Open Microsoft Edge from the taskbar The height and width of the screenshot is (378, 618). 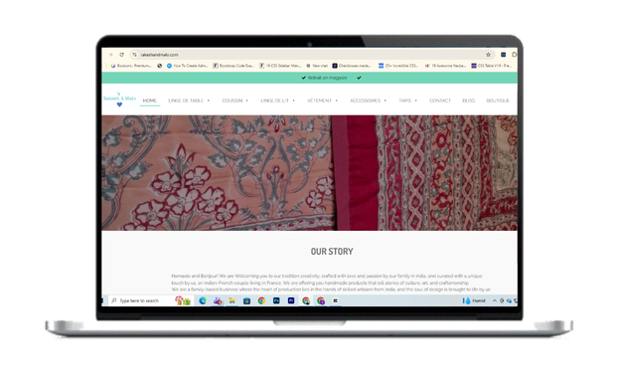[203, 300]
